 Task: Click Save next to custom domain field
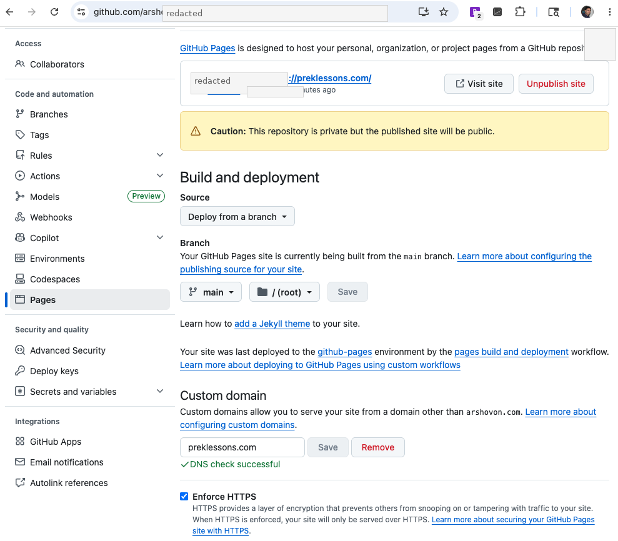coord(328,447)
